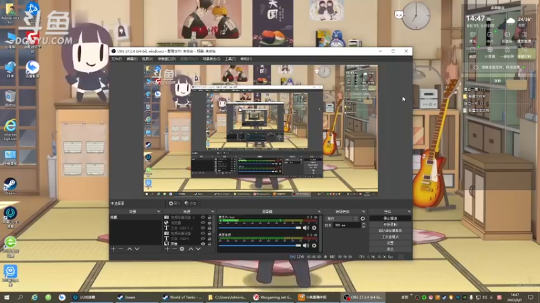Open the taskbar search magnifier
The width and height of the screenshot is (540, 303).
[x=20, y=298]
